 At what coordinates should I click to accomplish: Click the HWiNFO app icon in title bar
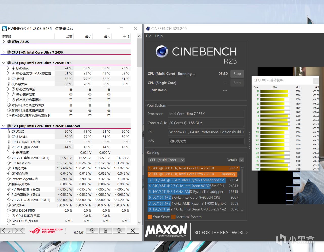click(4, 29)
